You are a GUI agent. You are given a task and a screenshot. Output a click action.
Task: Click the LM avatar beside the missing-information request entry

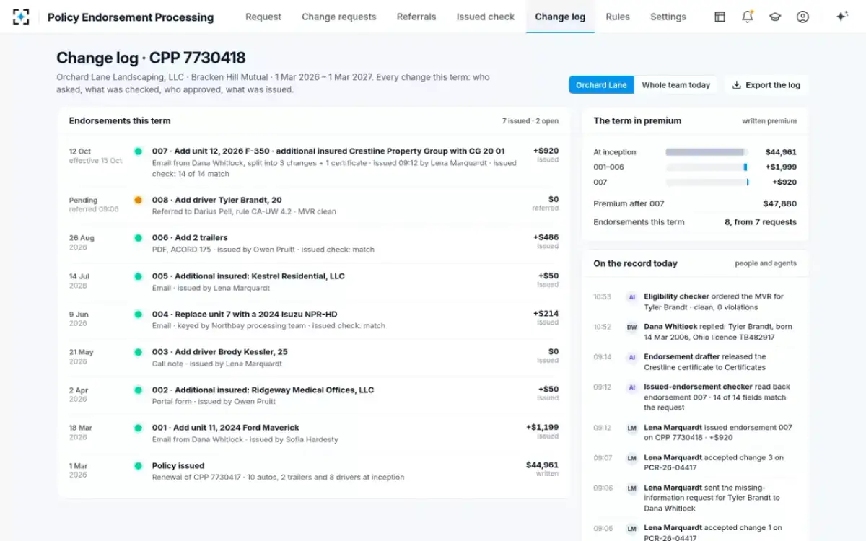[x=631, y=488]
